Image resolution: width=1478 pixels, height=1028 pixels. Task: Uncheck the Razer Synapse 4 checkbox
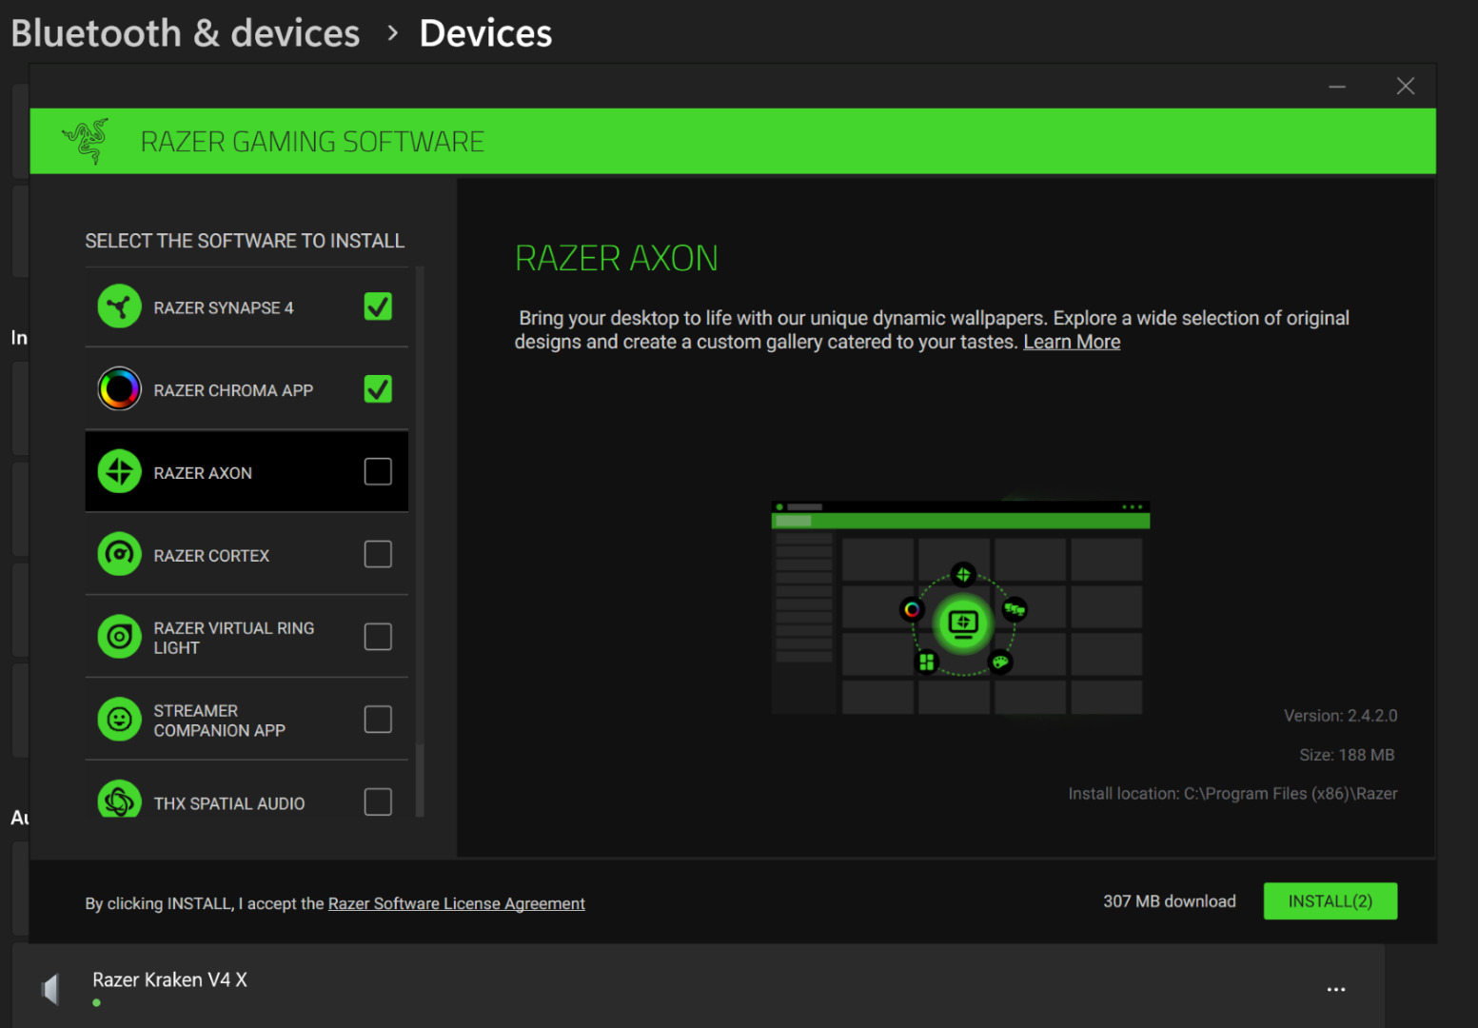378,306
